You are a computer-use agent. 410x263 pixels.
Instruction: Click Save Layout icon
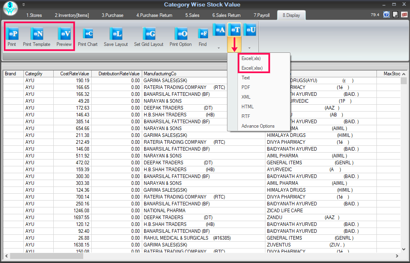coord(116,34)
